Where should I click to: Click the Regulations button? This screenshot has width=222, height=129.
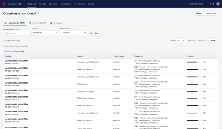click(212, 13)
